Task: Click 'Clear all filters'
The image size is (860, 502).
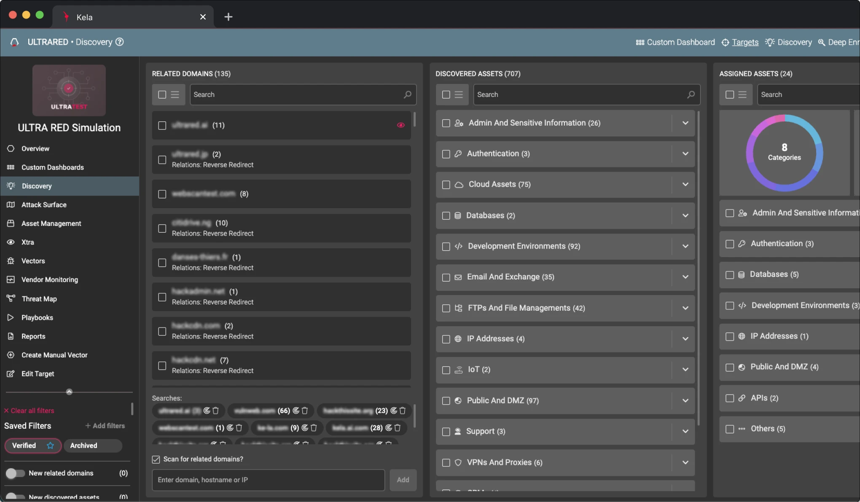Action: pos(29,411)
